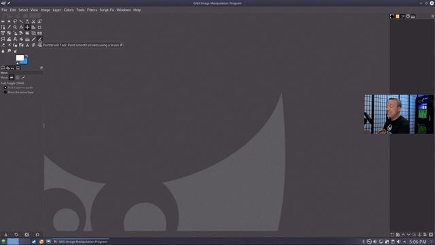Select the Cage Transform tool
This screenshot has height=245, width=435.
click(x=3, y=39)
